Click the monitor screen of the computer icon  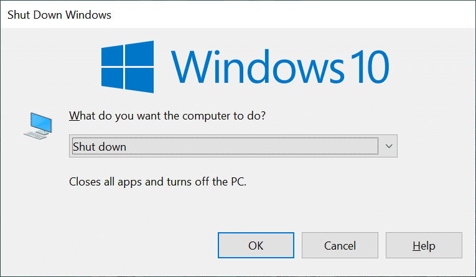(x=41, y=122)
